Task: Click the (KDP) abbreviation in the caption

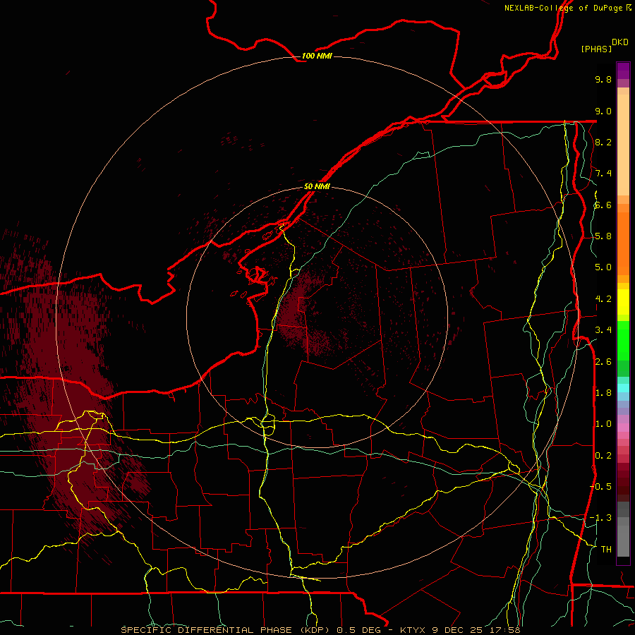Action: coord(314,630)
